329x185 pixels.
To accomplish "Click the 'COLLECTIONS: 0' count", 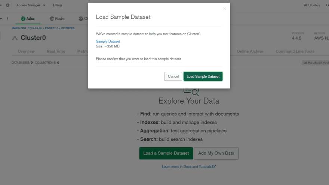I will tap(47, 62).
